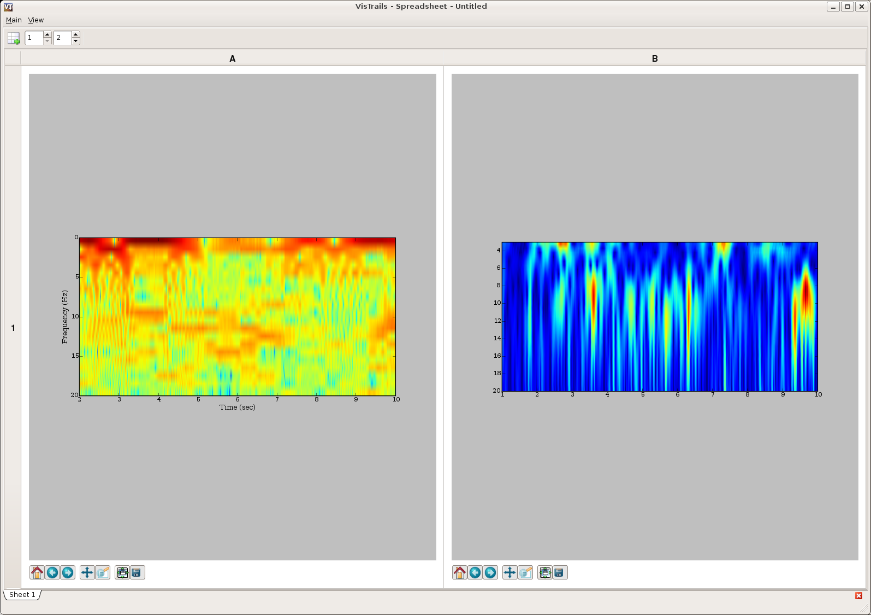Decrease the column count spinner
Viewport: 871px width, 615px height.
pos(75,42)
